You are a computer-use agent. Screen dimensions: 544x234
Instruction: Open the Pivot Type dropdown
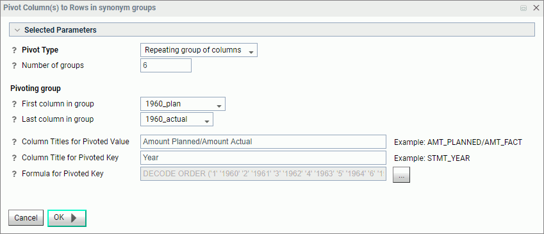199,50
